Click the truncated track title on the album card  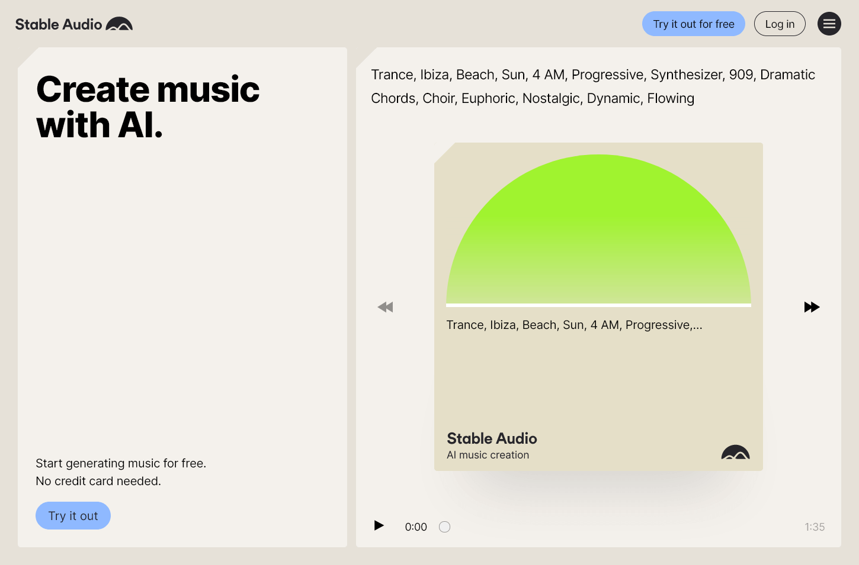click(574, 324)
